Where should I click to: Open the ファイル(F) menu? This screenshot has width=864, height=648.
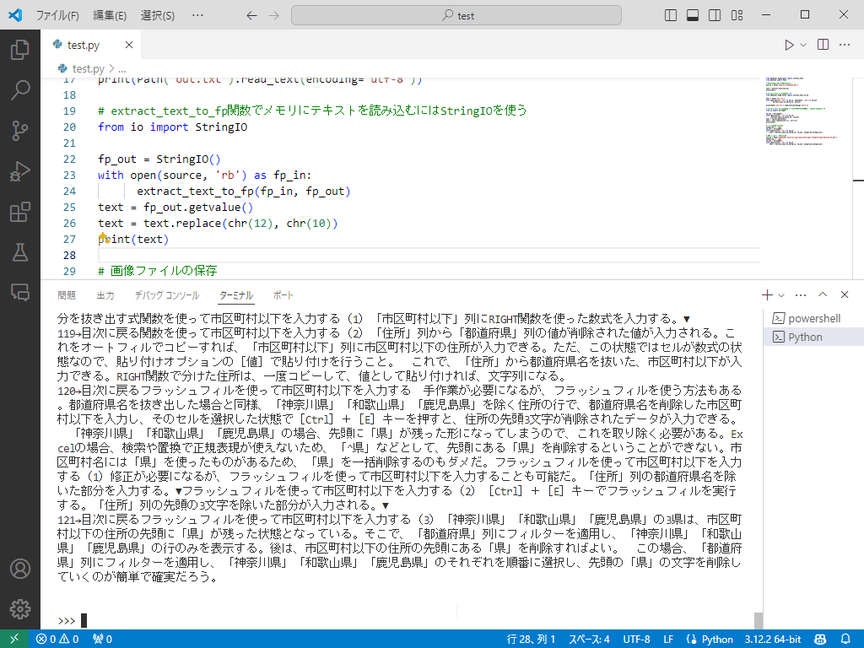[57, 15]
